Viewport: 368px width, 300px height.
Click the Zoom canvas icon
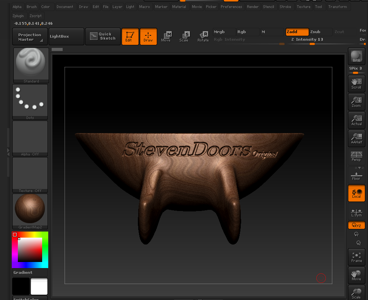click(x=356, y=102)
